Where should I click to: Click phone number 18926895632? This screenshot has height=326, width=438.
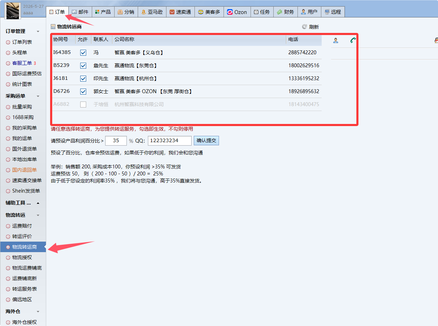point(304,91)
